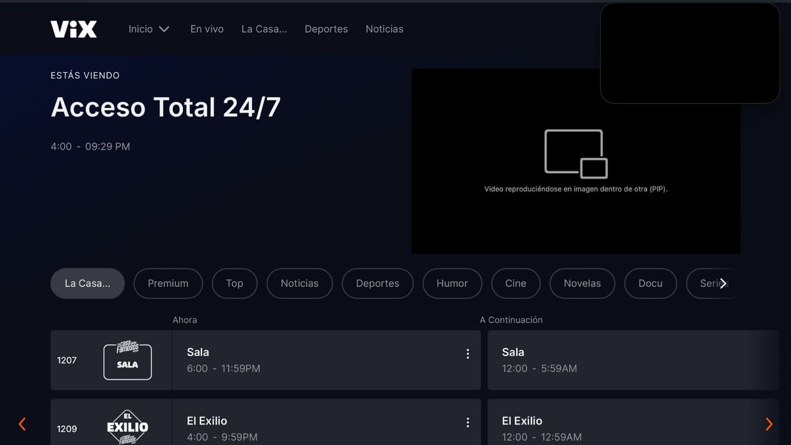
Task: Go to previous page with orange left arrow
Action: 22,424
